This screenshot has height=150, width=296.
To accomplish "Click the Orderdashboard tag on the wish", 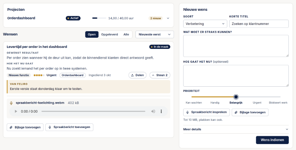I will 72,75.
